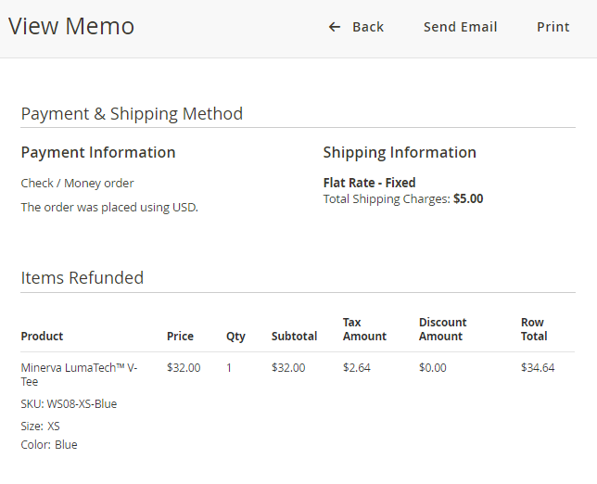Click the View Memo page title

point(71,27)
